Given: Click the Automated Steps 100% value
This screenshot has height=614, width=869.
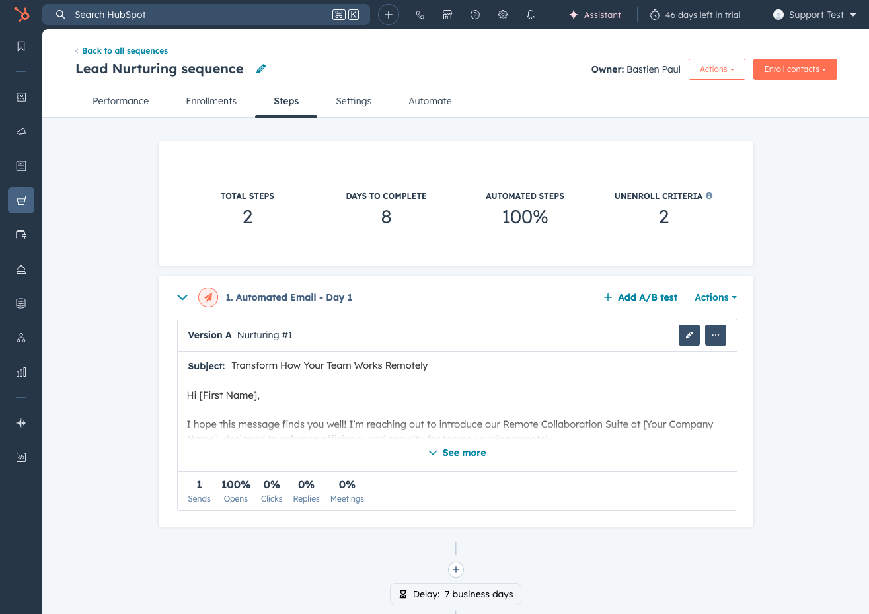Looking at the screenshot, I should pos(525,217).
